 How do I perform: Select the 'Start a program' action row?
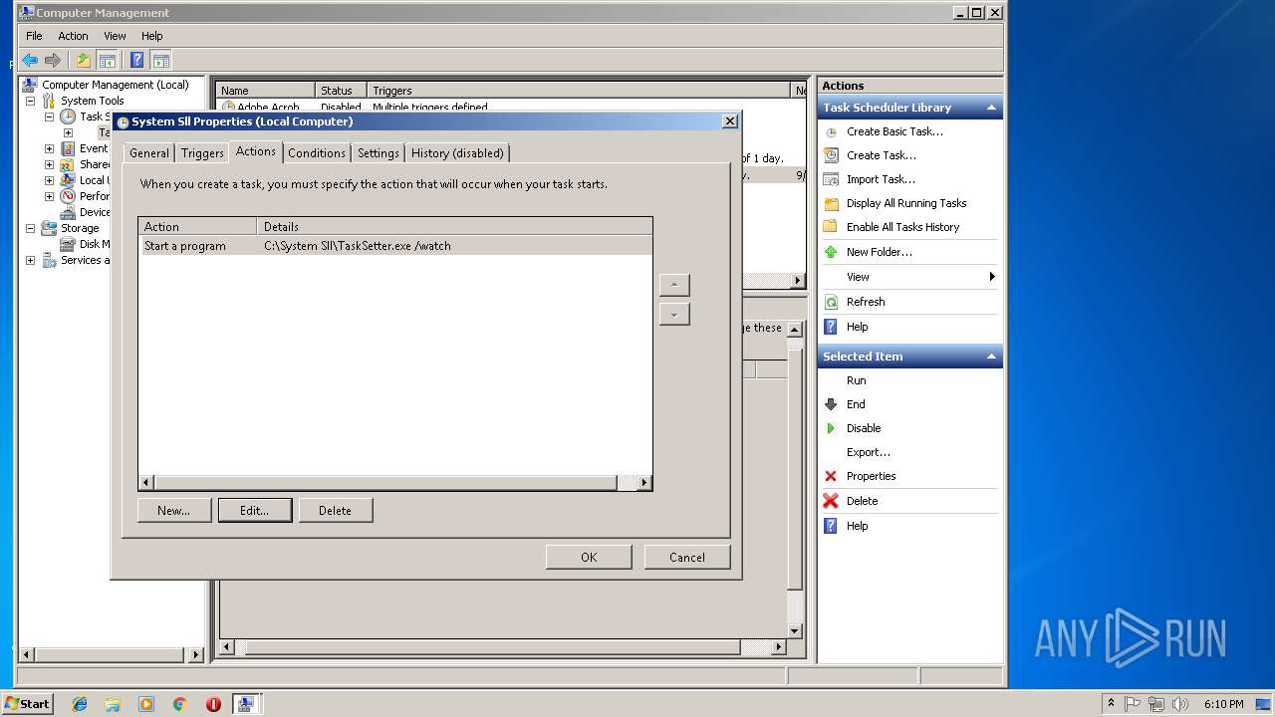click(395, 246)
